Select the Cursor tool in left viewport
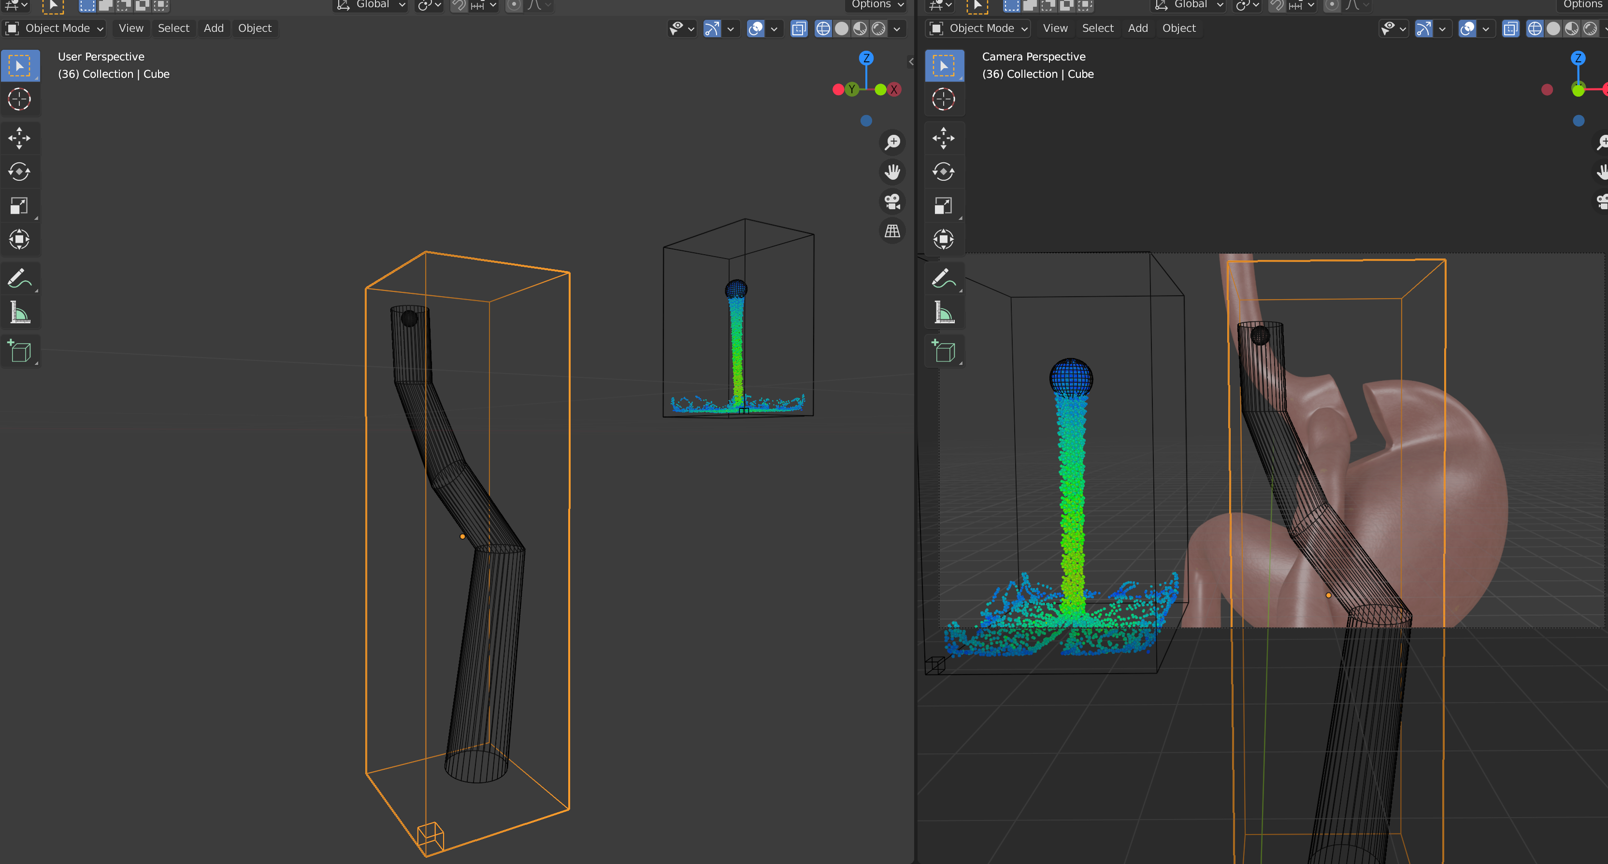 [19, 99]
